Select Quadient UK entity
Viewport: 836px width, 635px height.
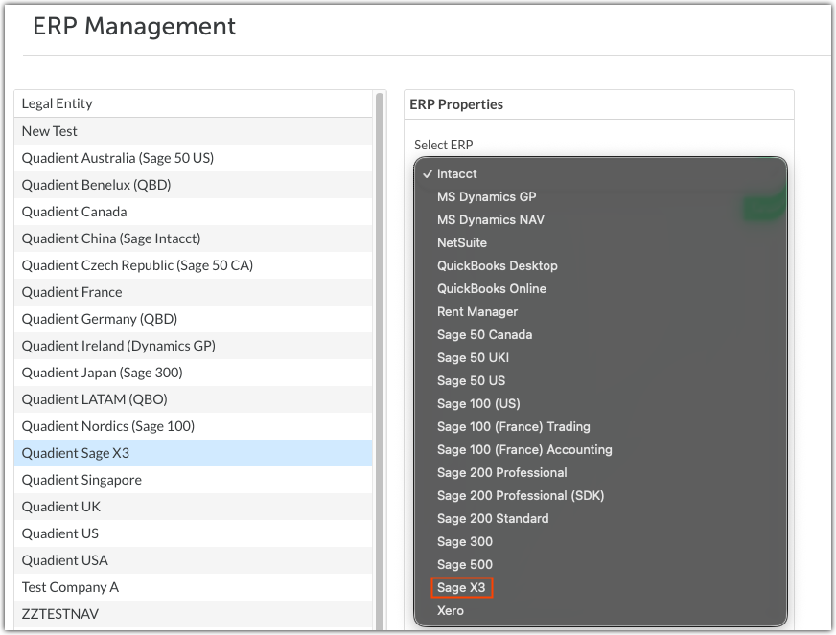[193, 507]
